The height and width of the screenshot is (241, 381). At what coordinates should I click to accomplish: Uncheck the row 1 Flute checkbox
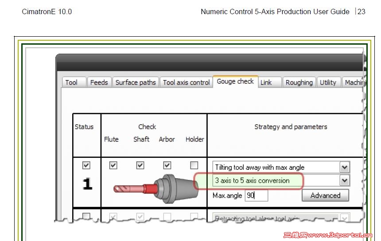[113, 165]
